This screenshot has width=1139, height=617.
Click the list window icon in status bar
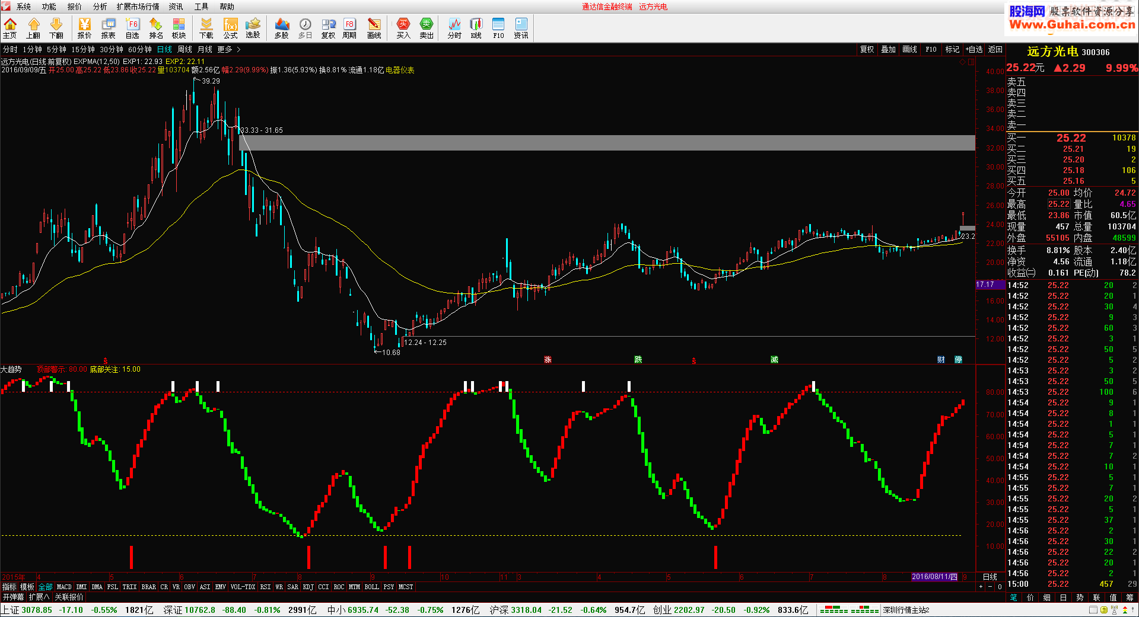tap(1093, 610)
